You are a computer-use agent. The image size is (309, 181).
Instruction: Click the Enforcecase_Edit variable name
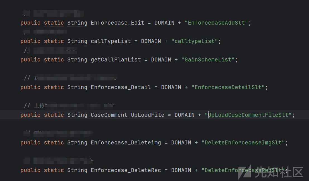[118, 23]
